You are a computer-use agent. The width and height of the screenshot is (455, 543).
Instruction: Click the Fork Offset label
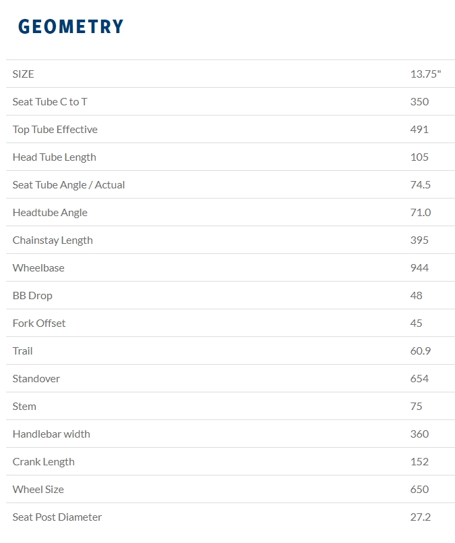coord(39,323)
